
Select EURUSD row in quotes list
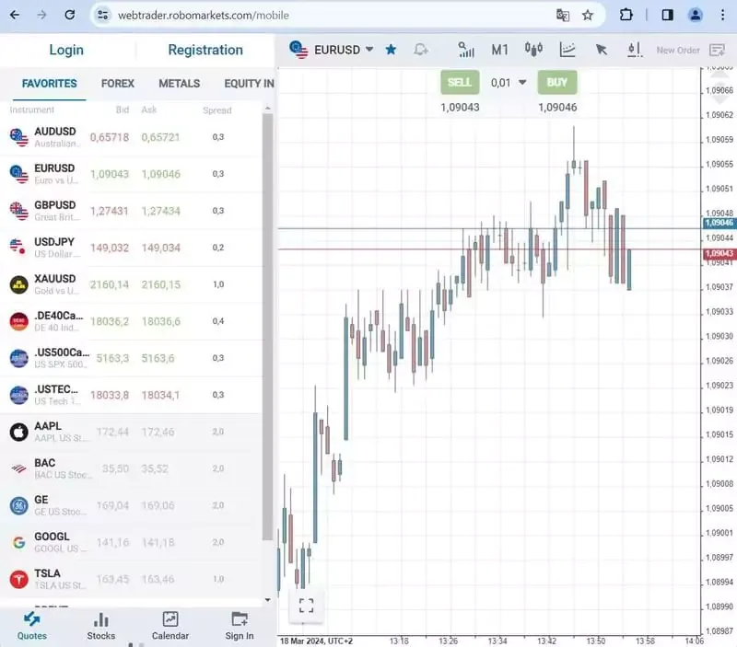point(131,174)
